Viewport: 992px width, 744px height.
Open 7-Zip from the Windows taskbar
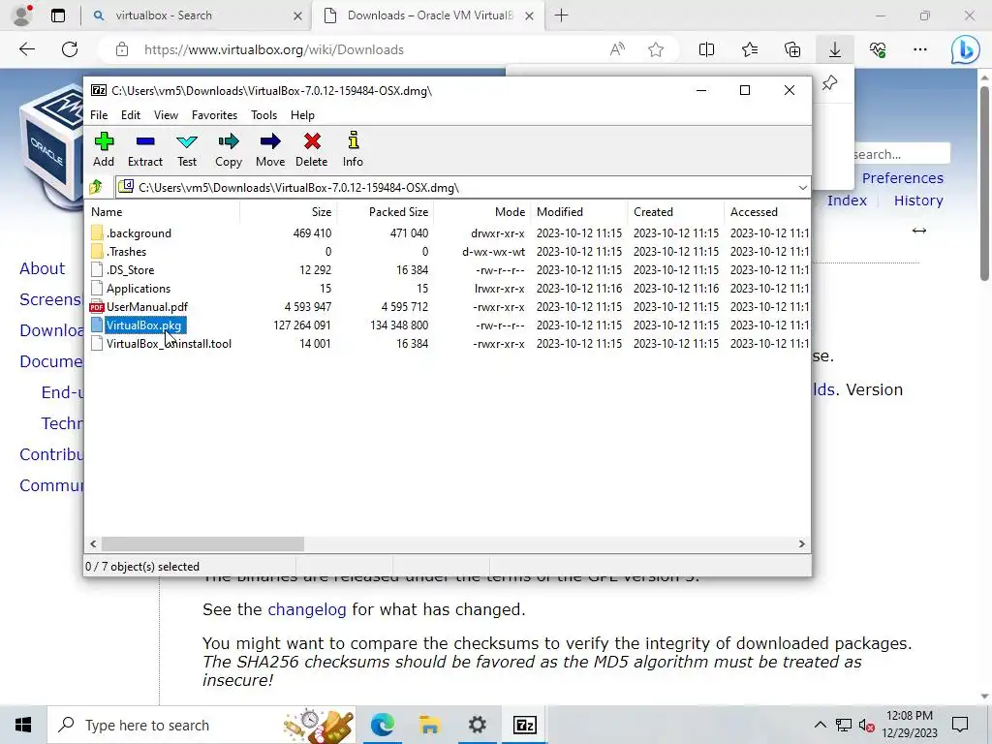pyautogui.click(x=525, y=725)
